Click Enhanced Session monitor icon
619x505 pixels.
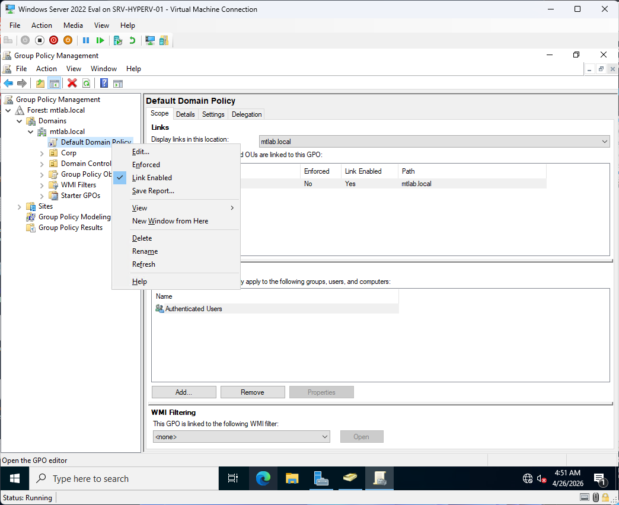tap(150, 40)
